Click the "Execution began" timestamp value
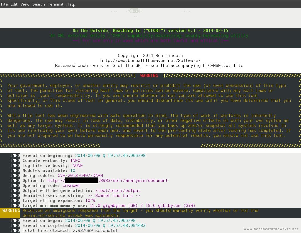Image resolution: width=301 pixels, height=233 pixels. pos(100,221)
